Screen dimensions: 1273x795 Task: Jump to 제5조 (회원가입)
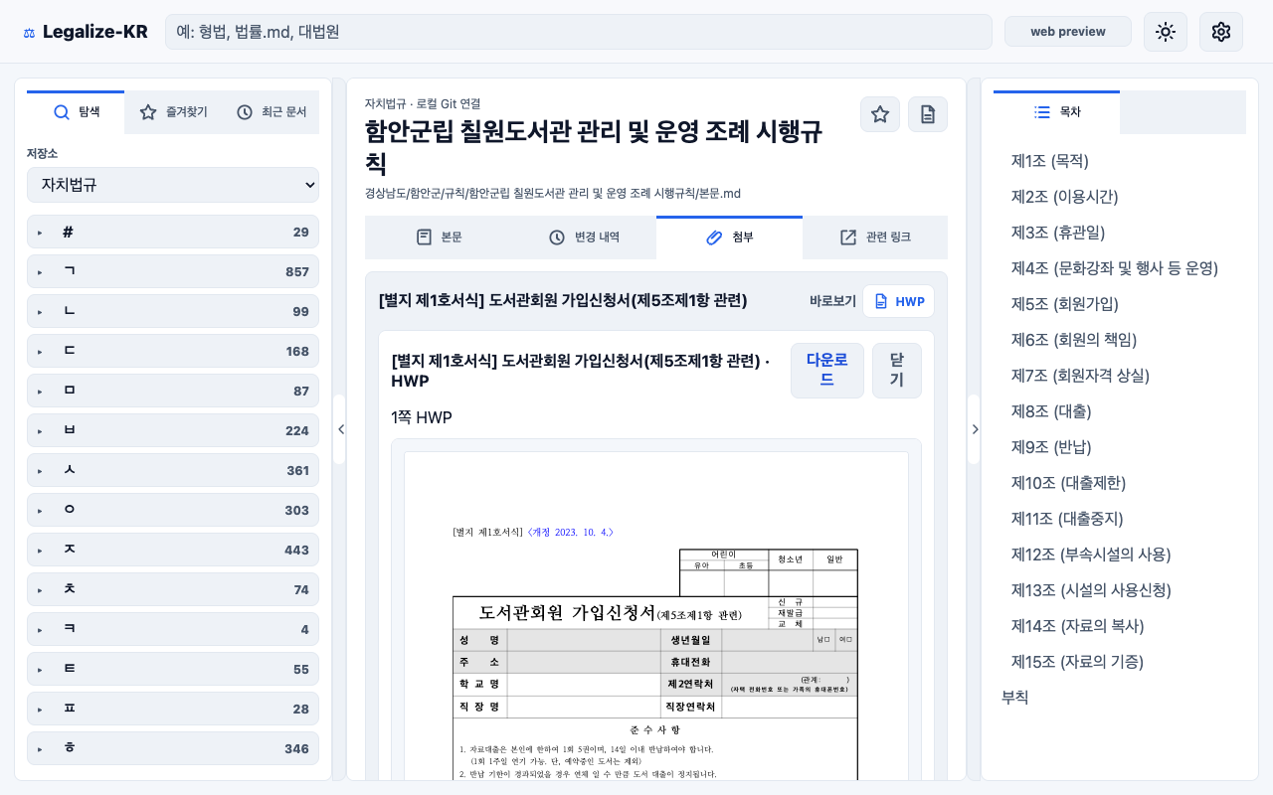click(1064, 304)
